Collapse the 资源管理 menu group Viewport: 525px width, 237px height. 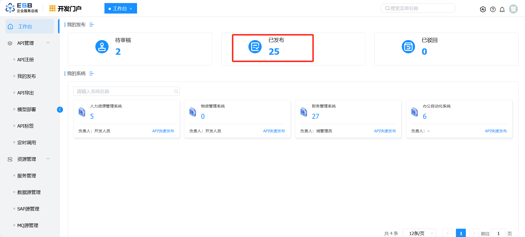tap(48, 159)
